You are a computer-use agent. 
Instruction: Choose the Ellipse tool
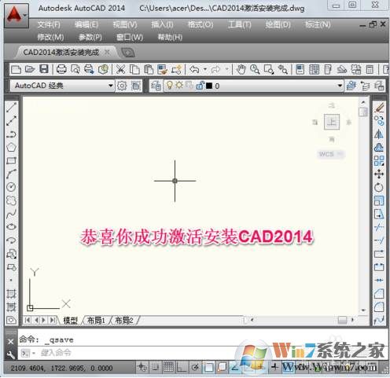(11, 227)
